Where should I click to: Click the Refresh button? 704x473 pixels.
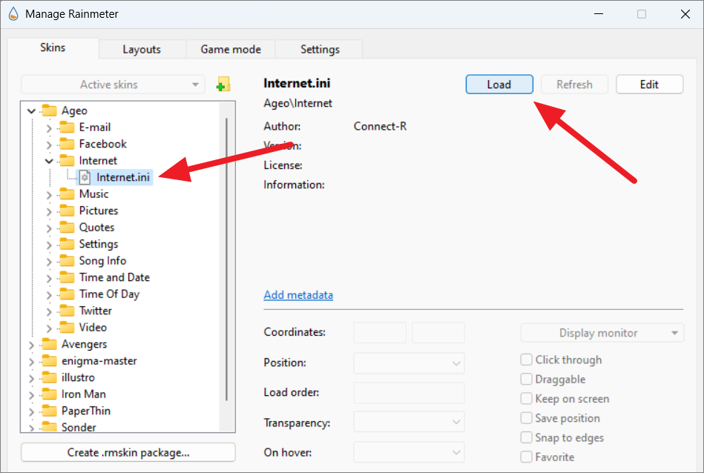[x=574, y=85]
